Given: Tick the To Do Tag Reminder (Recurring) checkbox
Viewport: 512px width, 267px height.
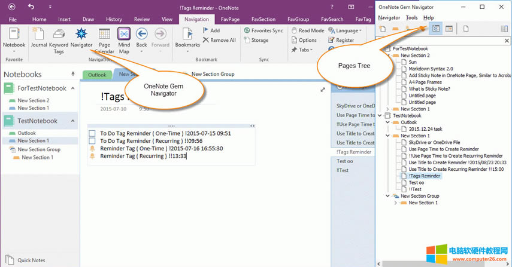Looking at the screenshot, I should pyautogui.click(x=92, y=142).
